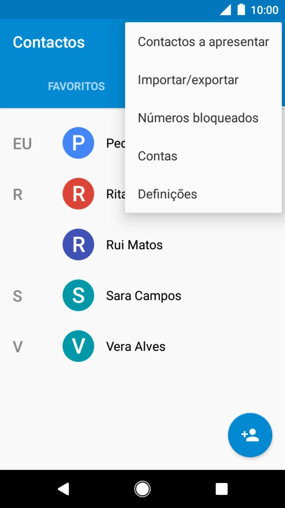Tap the purple 'R' avatar for Rui Matos
The width and height of the screenshot is (285, 508).
[x=78, y=245]
